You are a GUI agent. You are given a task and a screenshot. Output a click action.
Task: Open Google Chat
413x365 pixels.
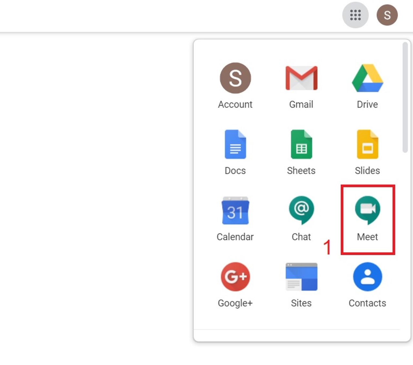coord(301,210)
